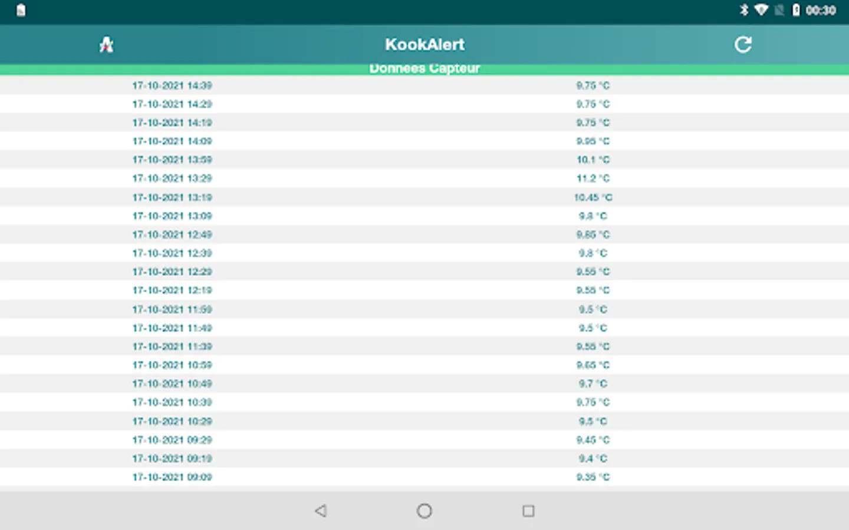Image resolution: width=849 pixels, height=530 pixels.
Task: Tap the 10.1 °C reading
Action: pyautogui.click(x=593, y=160)
